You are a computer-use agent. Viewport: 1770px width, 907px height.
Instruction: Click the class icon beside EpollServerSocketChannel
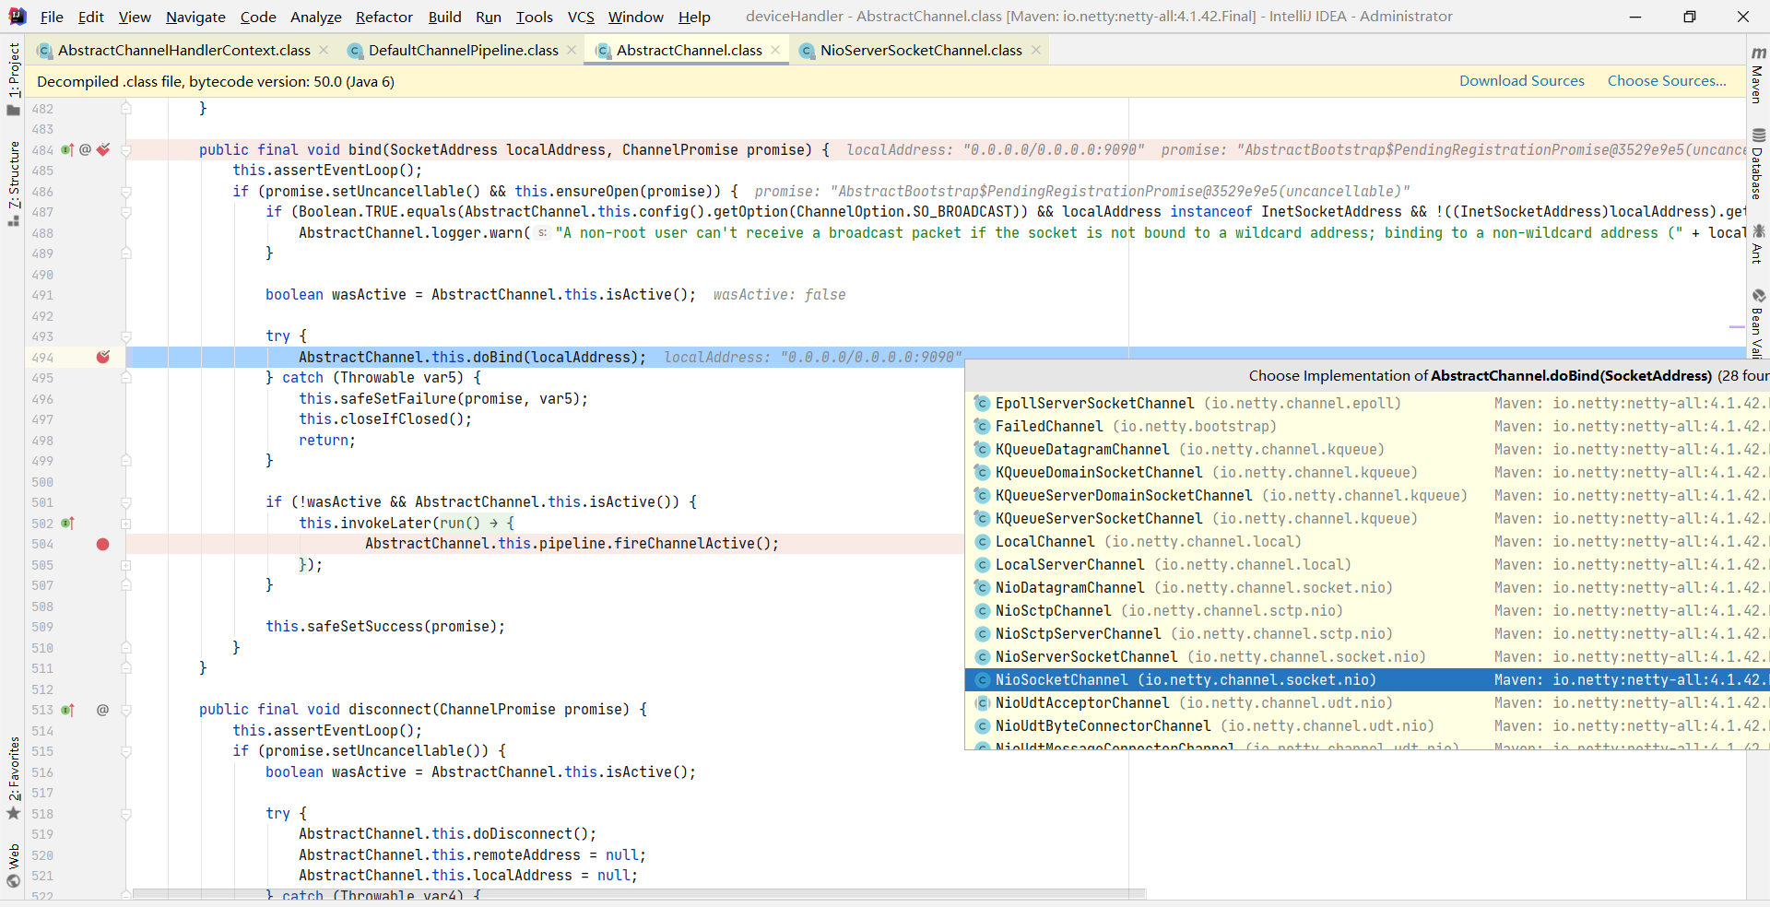point(982,403)
